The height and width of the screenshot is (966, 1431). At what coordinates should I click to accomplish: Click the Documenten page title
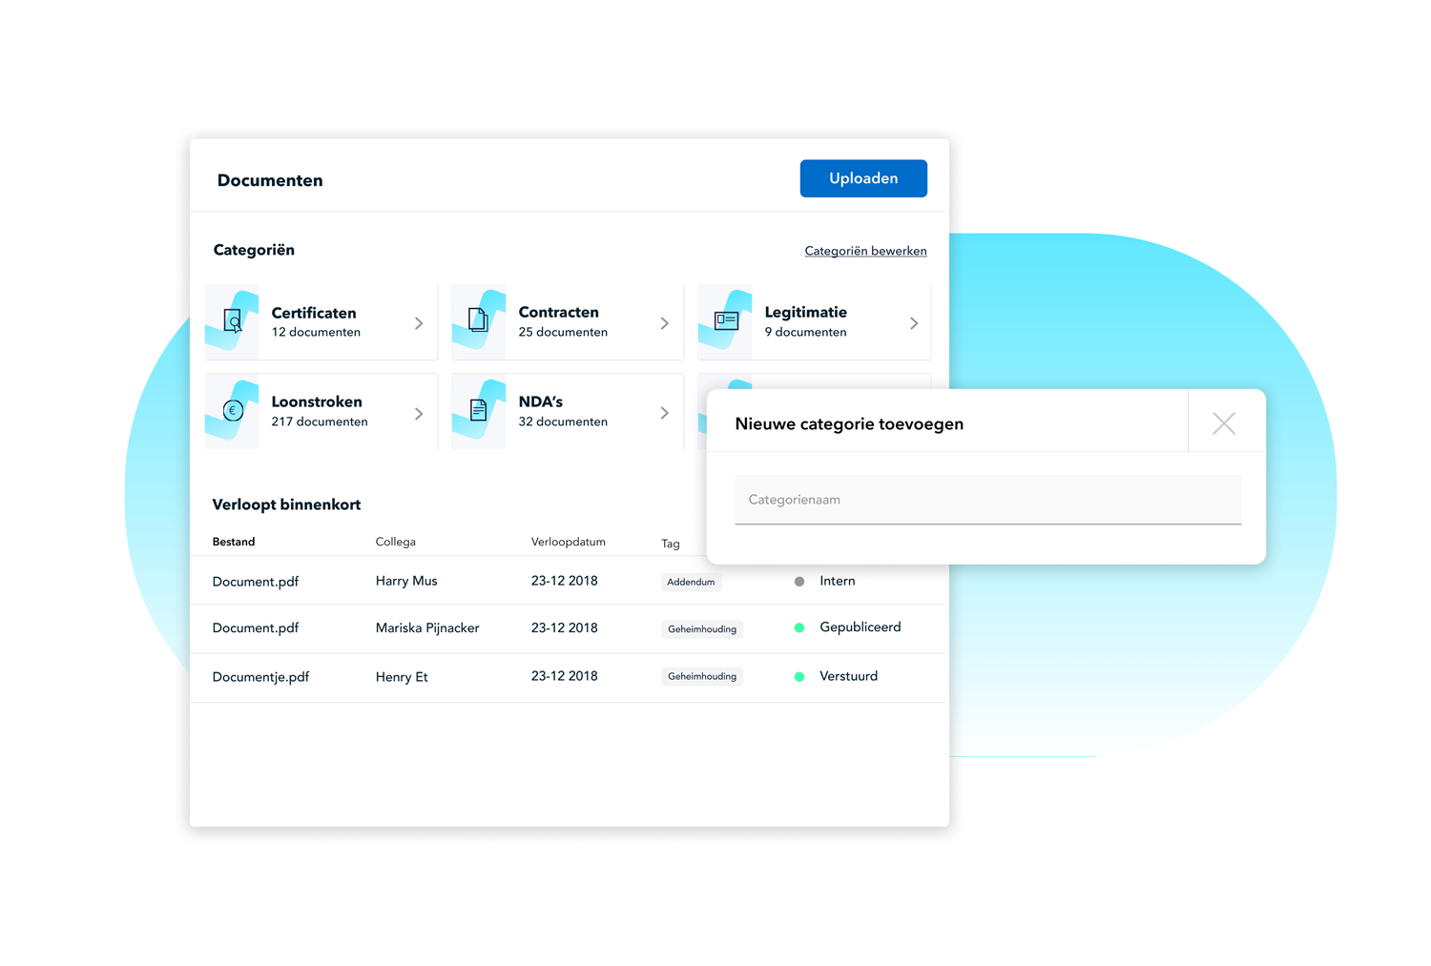270,180
